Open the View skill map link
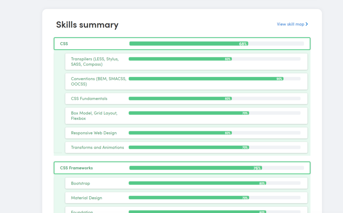The width and height of the screenshot is (343, 213). coord(290,24)
